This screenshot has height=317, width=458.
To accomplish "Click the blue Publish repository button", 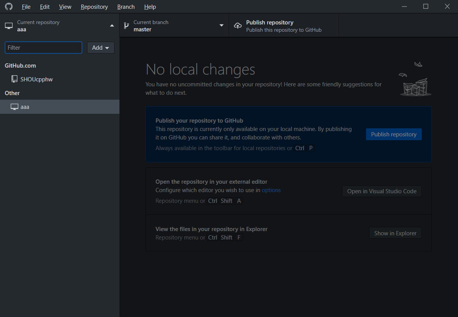I will click(394, 134).
